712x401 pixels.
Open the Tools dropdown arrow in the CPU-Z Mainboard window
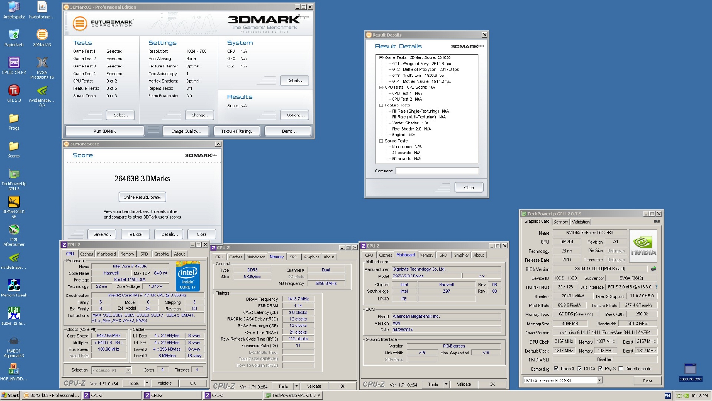pos(446,384)
